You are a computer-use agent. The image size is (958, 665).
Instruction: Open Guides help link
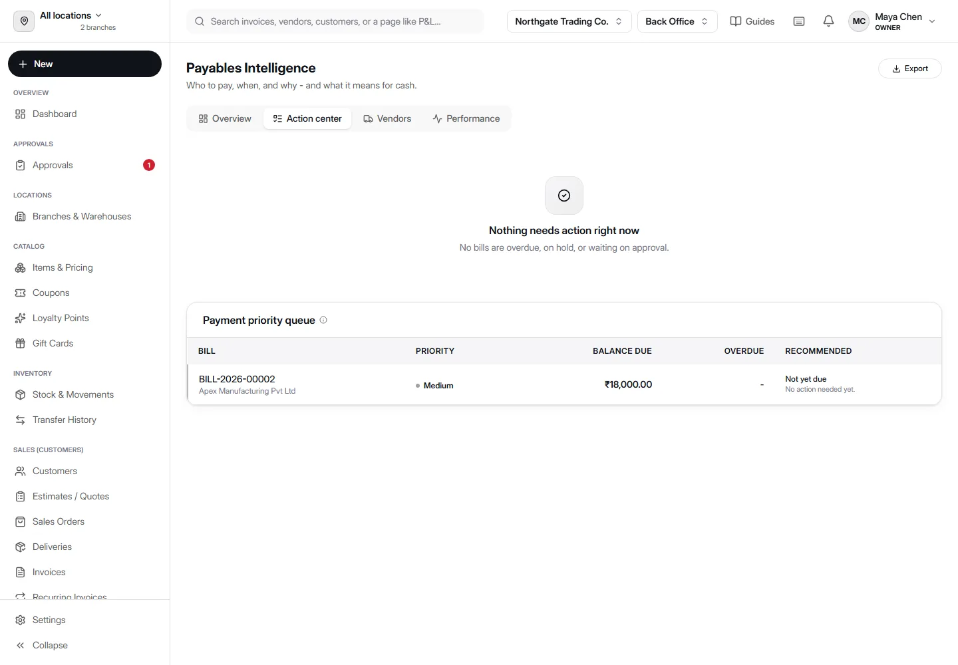point(752,21)
